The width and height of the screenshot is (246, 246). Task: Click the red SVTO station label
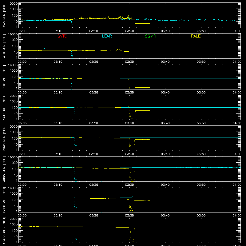coord(62,36)
